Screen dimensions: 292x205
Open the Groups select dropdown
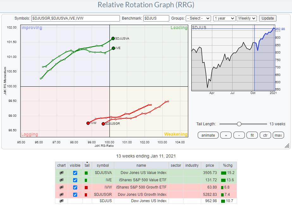tap(198, 18)
